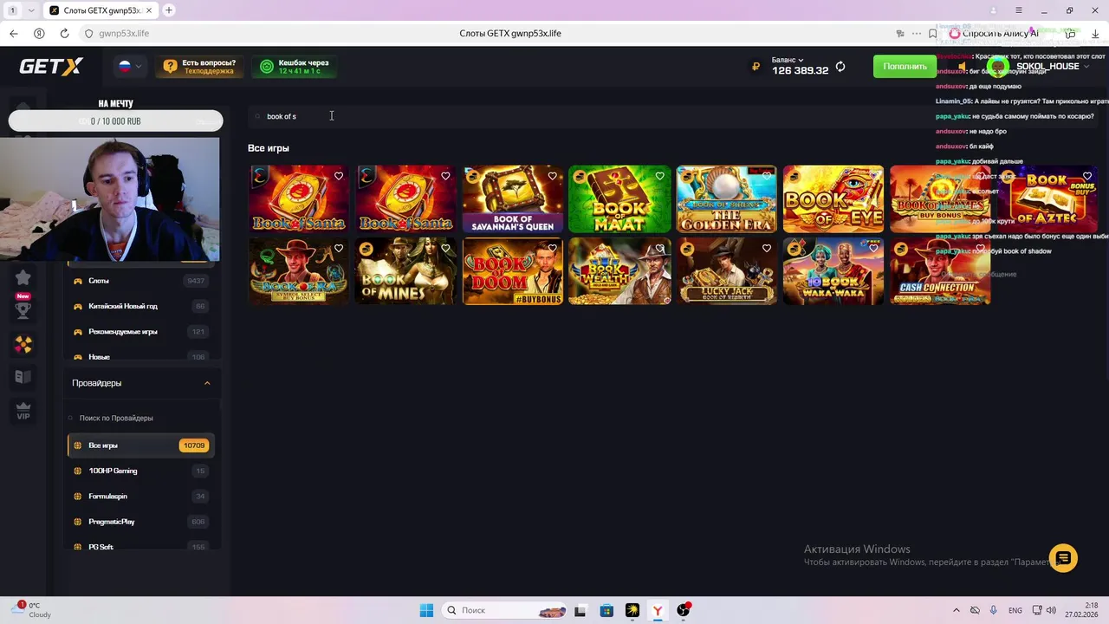The height and width of the screenshot is (624, 1109).
Task: Open the Russian flag language selector
Action: click(x=130, y=66)
